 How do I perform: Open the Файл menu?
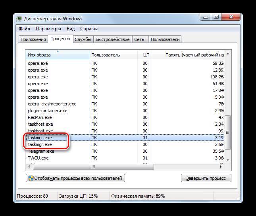24,29
